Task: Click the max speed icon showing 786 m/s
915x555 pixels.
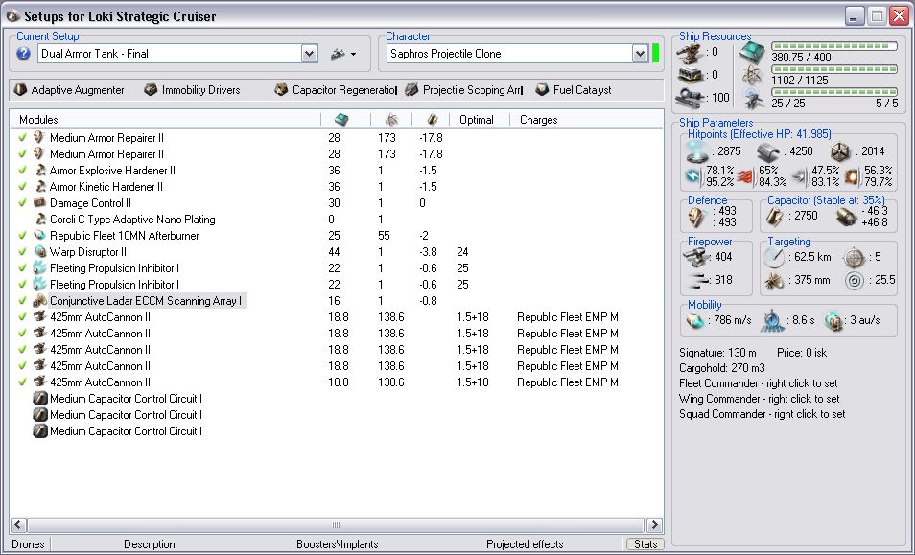Action: point(695,321)
